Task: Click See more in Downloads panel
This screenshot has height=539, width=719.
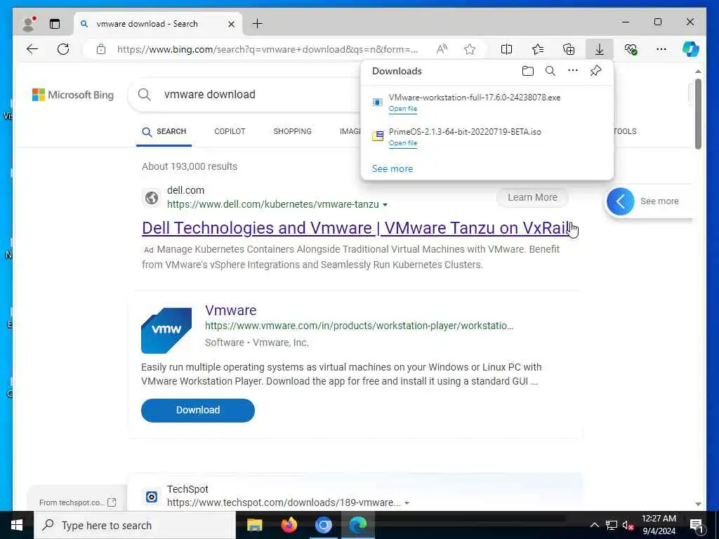Action: tap(393, 168)
